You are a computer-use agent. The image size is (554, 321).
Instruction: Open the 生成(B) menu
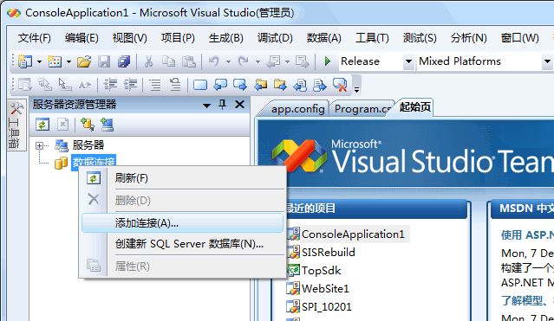225,38
